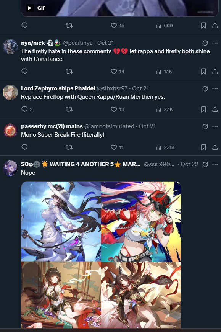Open the passerby mc(?!) mains avatar
This screenshot has height=332, width=221.
(x=10, y=130)
